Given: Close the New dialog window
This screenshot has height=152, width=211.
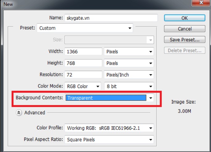Looking at the screenshot, I should point(201,3).
